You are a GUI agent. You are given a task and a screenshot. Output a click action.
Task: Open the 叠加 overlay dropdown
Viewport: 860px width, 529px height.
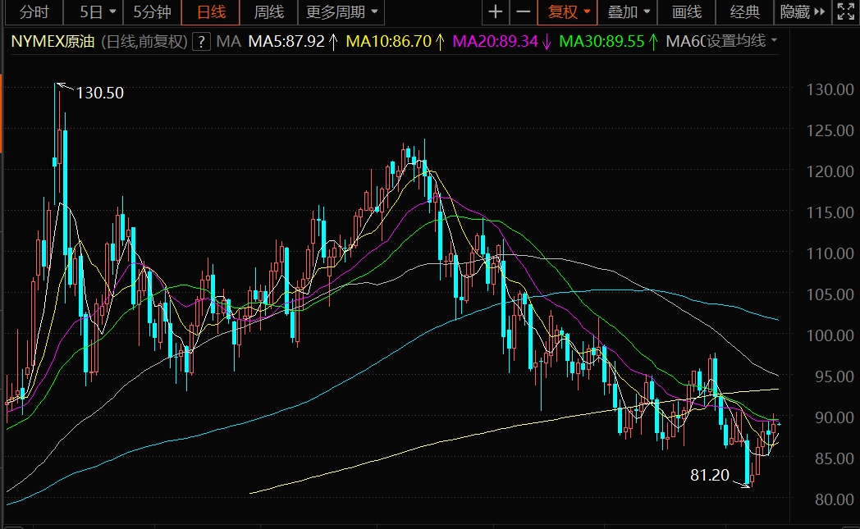(629, 12)
